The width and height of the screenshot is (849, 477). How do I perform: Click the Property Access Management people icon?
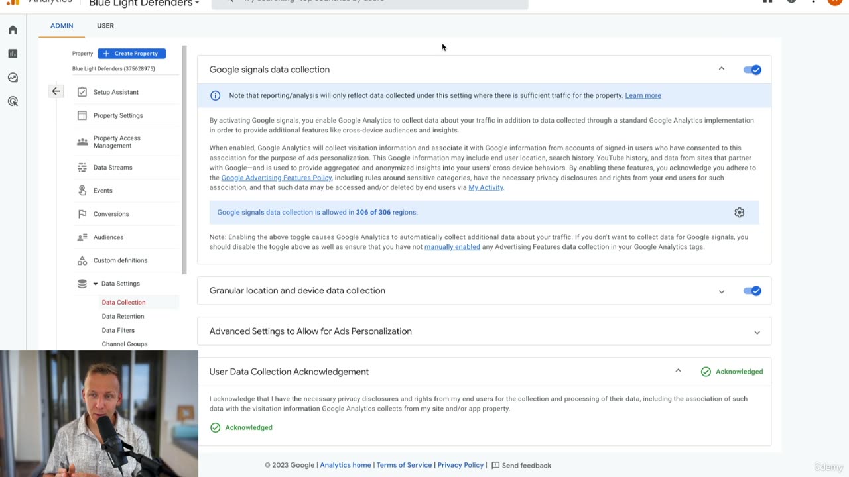pyautogui.click(x=82, y=142)
